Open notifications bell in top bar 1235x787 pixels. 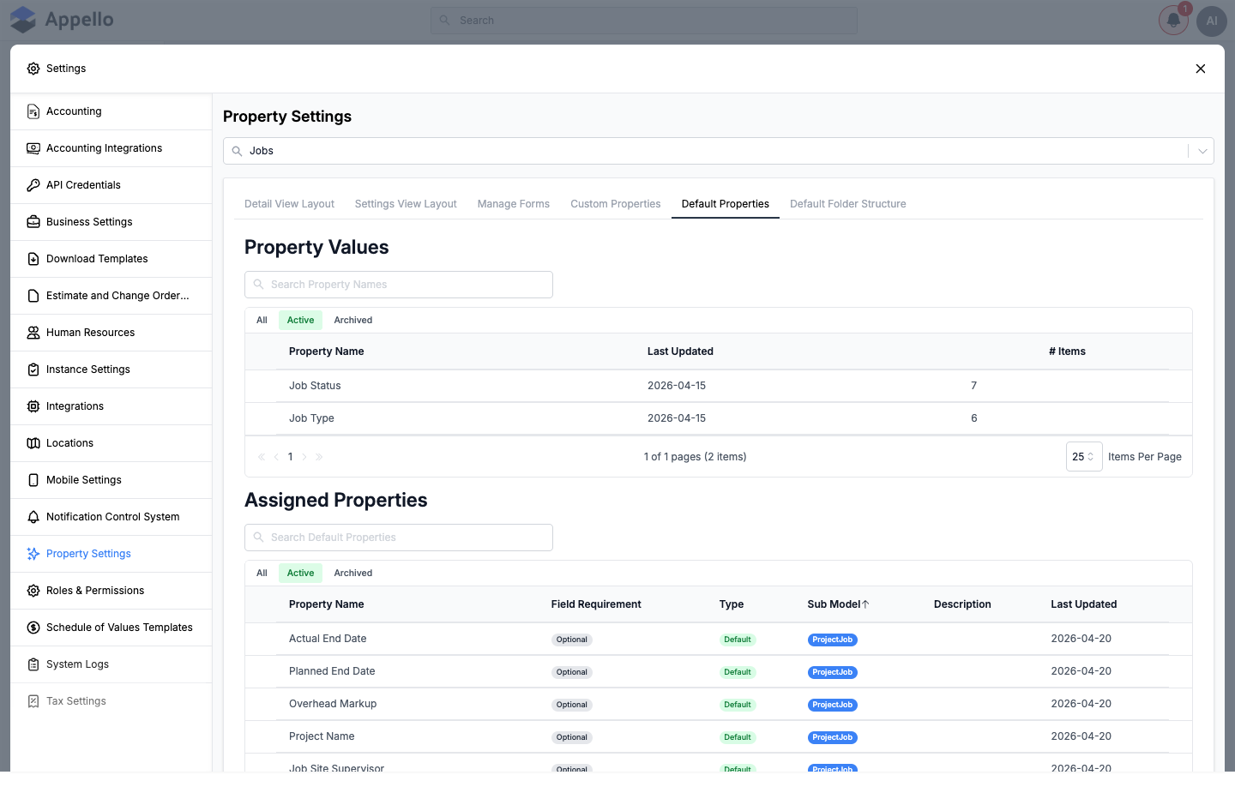1173,21
